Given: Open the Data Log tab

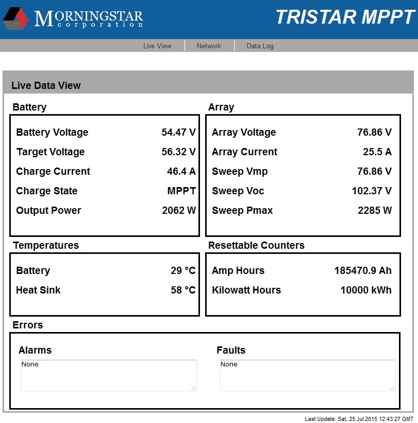Looking at the screenshot, I should click(260, 46).
